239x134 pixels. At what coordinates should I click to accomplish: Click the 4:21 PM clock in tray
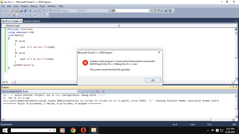(x=230, y=129)
